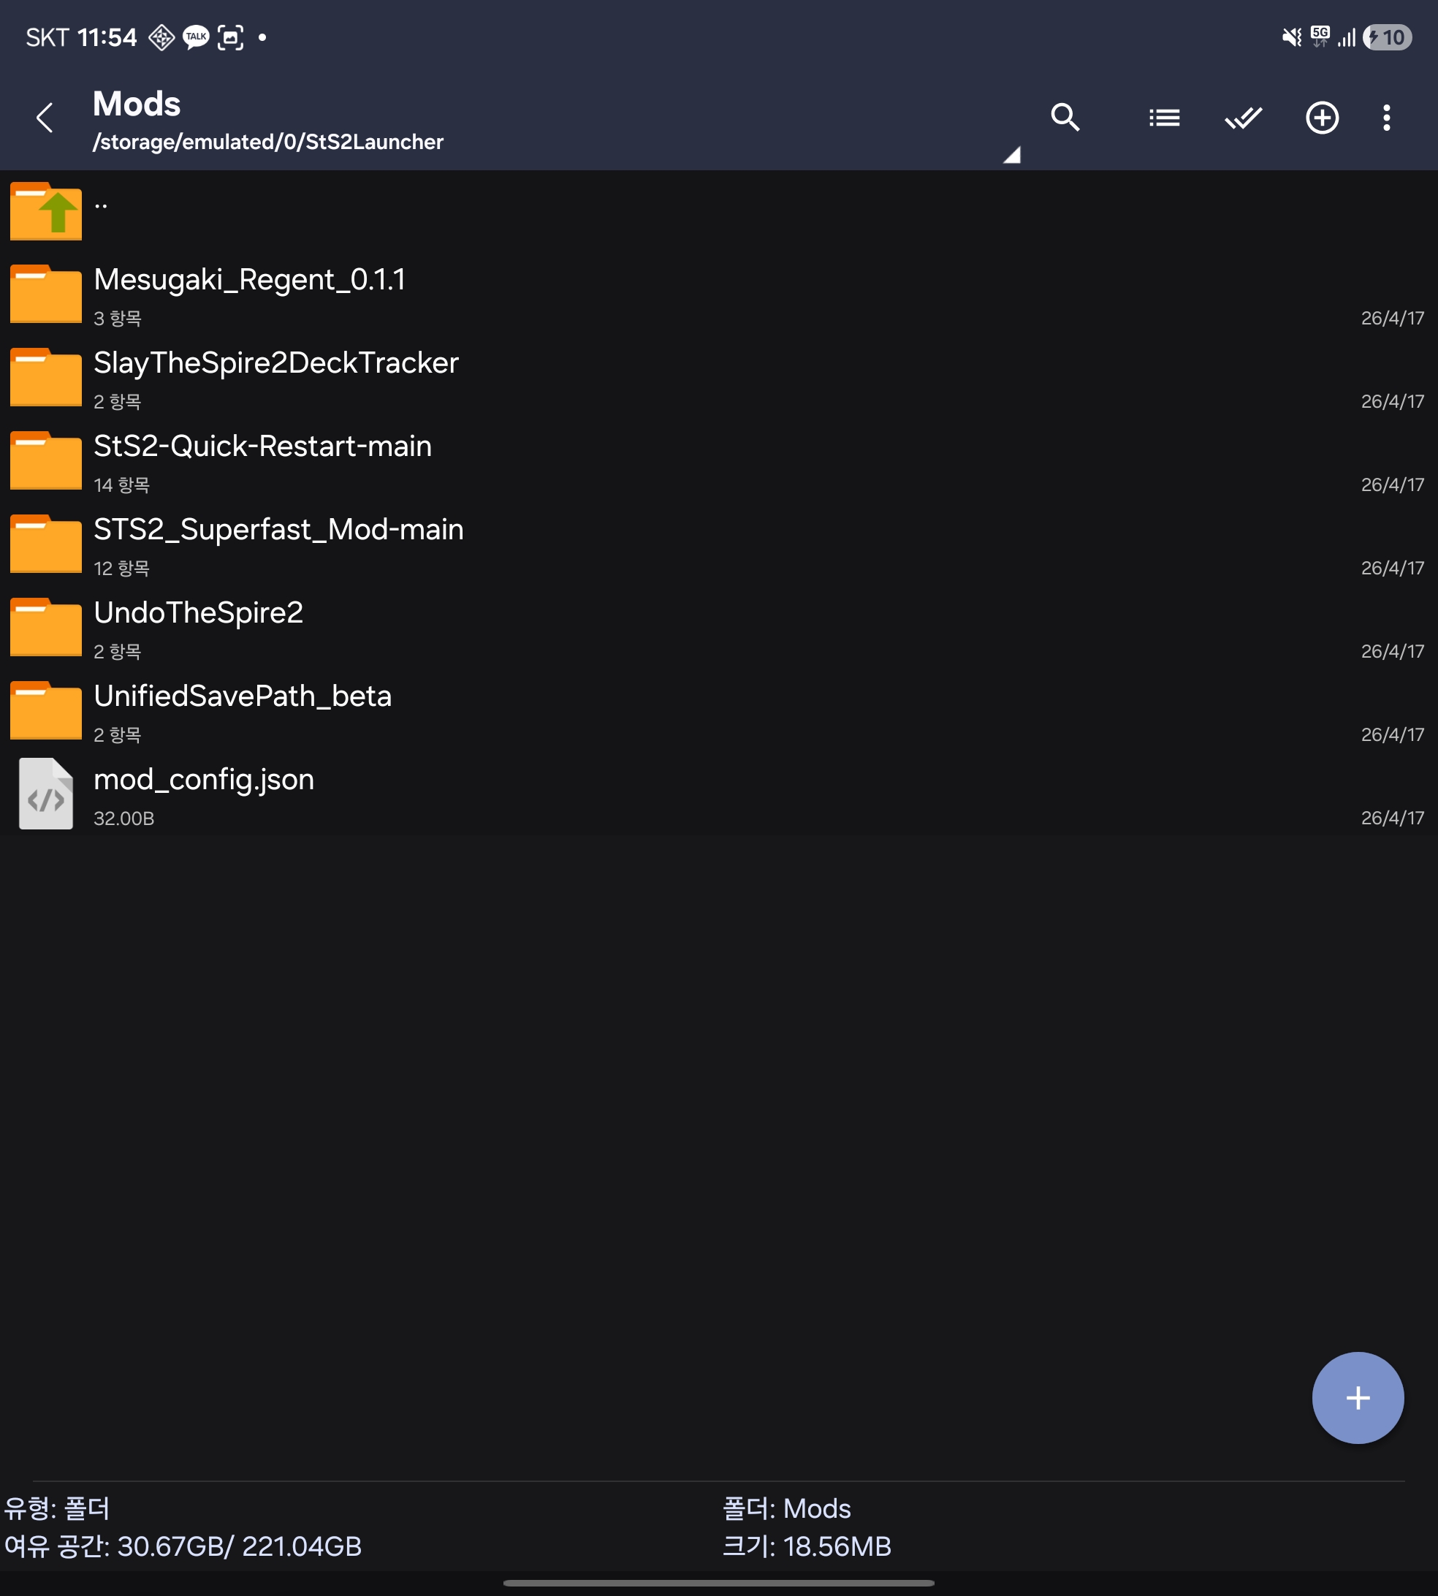Tap the floating blue plus button

coord(1358,1398)
